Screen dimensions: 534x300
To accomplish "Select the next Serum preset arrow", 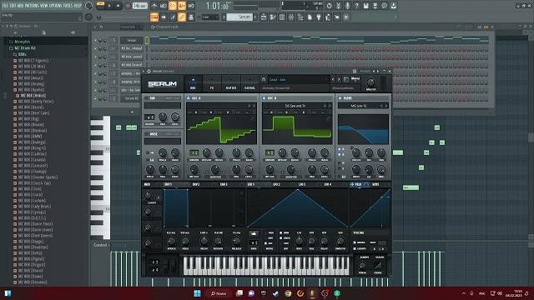I will click(339, 80).
